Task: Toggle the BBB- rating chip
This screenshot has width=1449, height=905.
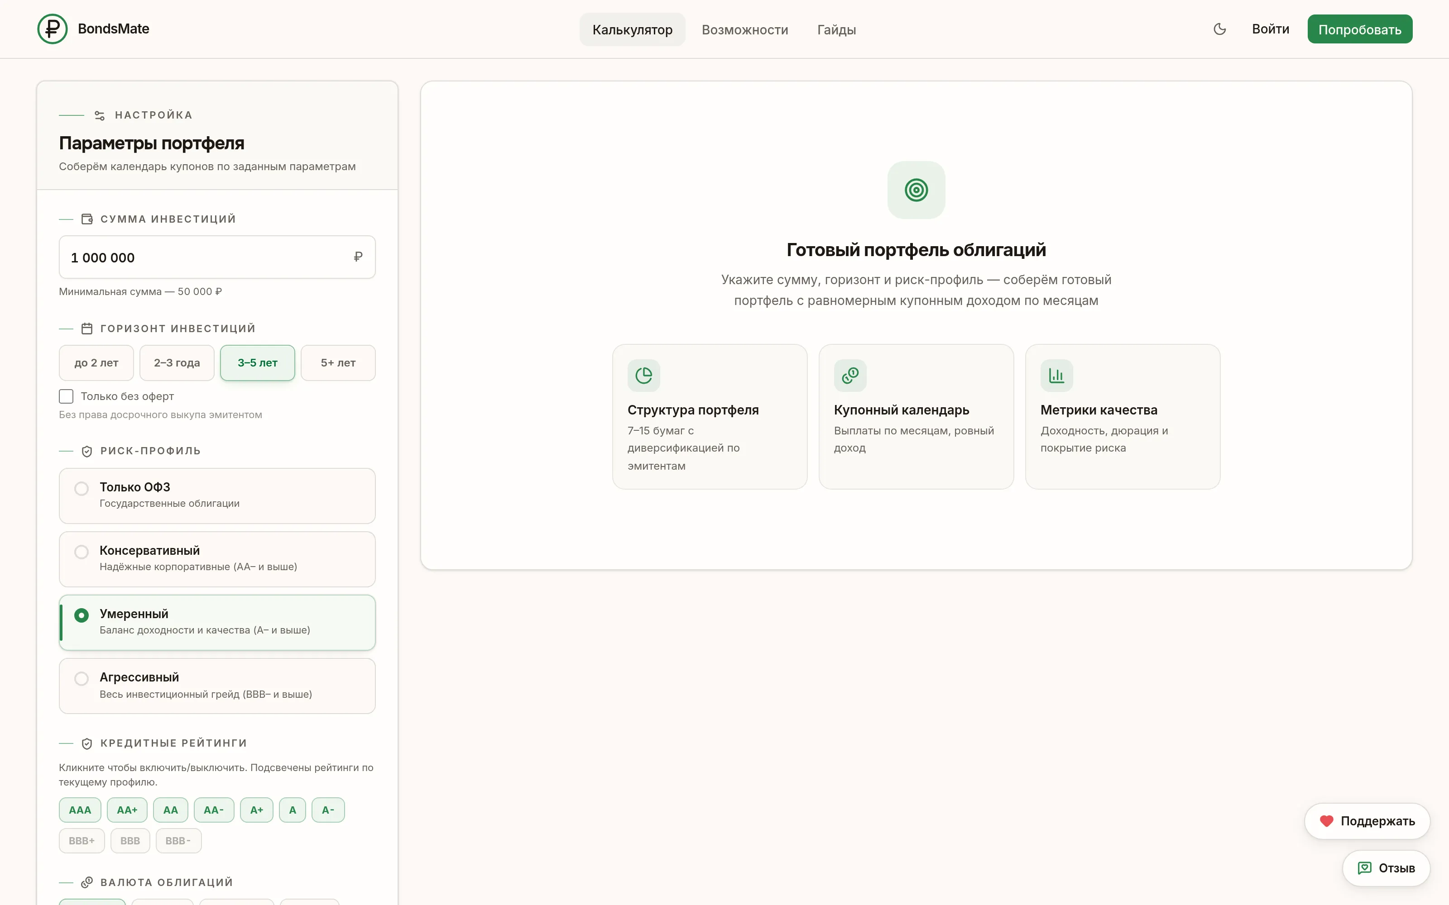Action: pyautogui.click(x=178, y=840)
